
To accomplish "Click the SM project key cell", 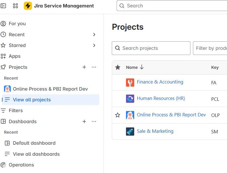I will (215, 132).
